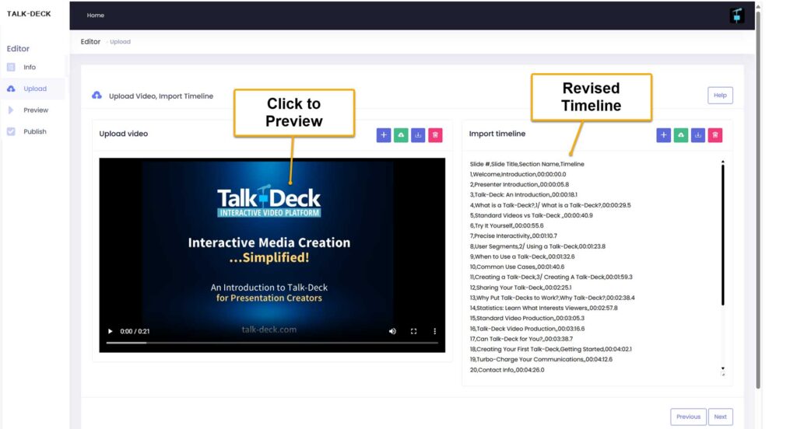Seek on the video progress bar
797x429 pixels.
pyautogui.click(x=272, y=343)
